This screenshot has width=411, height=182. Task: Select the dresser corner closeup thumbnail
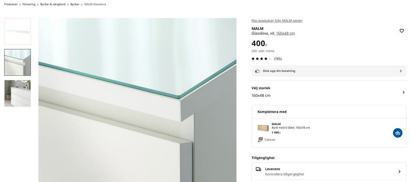click(18, 63)
